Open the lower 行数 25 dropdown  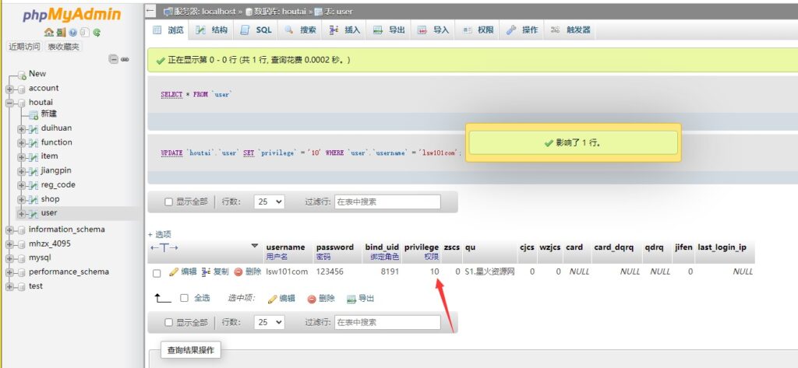click(x=269, y=322)
